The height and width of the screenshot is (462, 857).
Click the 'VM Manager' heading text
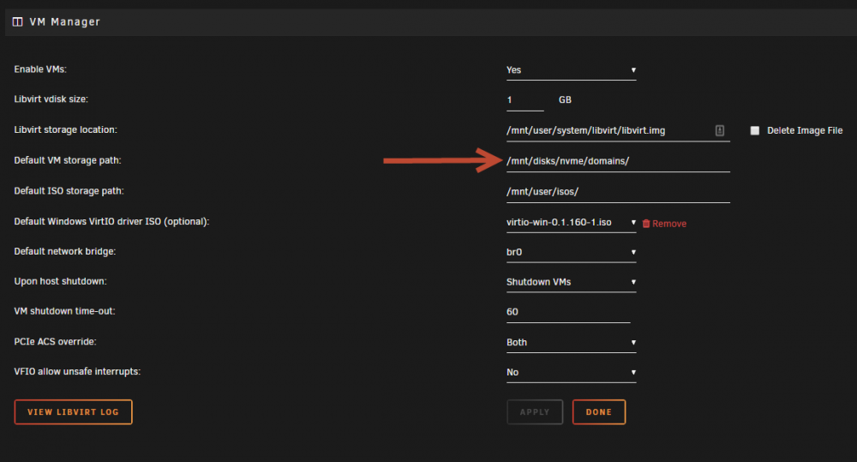pyautogui.click(x=64, y=22)
